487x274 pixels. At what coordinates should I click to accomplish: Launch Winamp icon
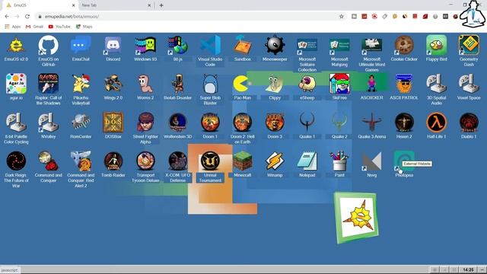[x=275, y=161]
